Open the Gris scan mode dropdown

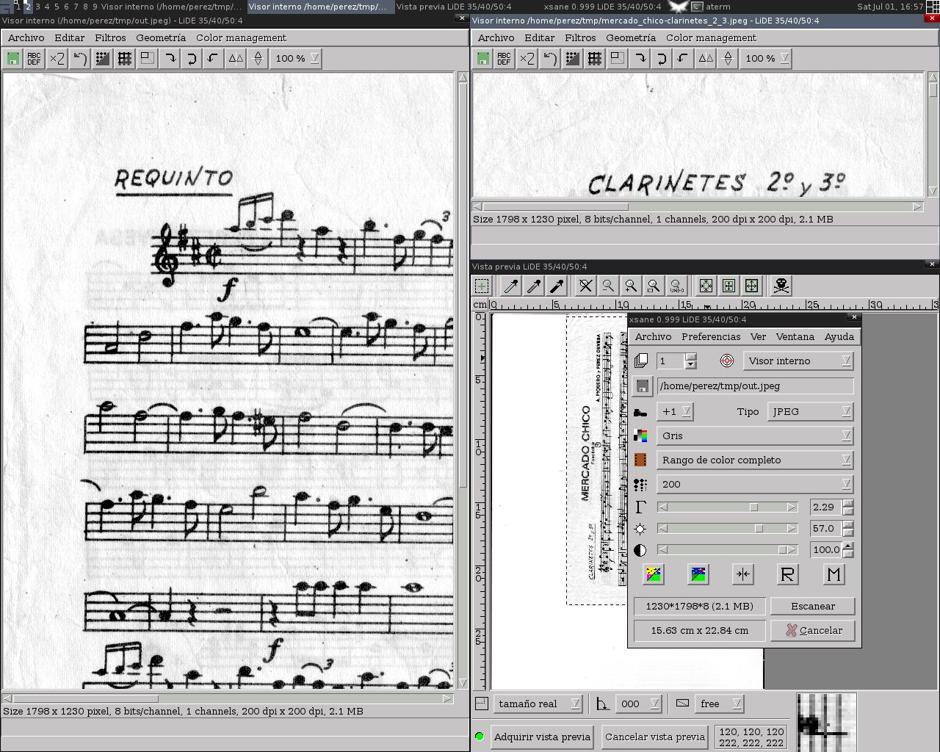point(755,435)
